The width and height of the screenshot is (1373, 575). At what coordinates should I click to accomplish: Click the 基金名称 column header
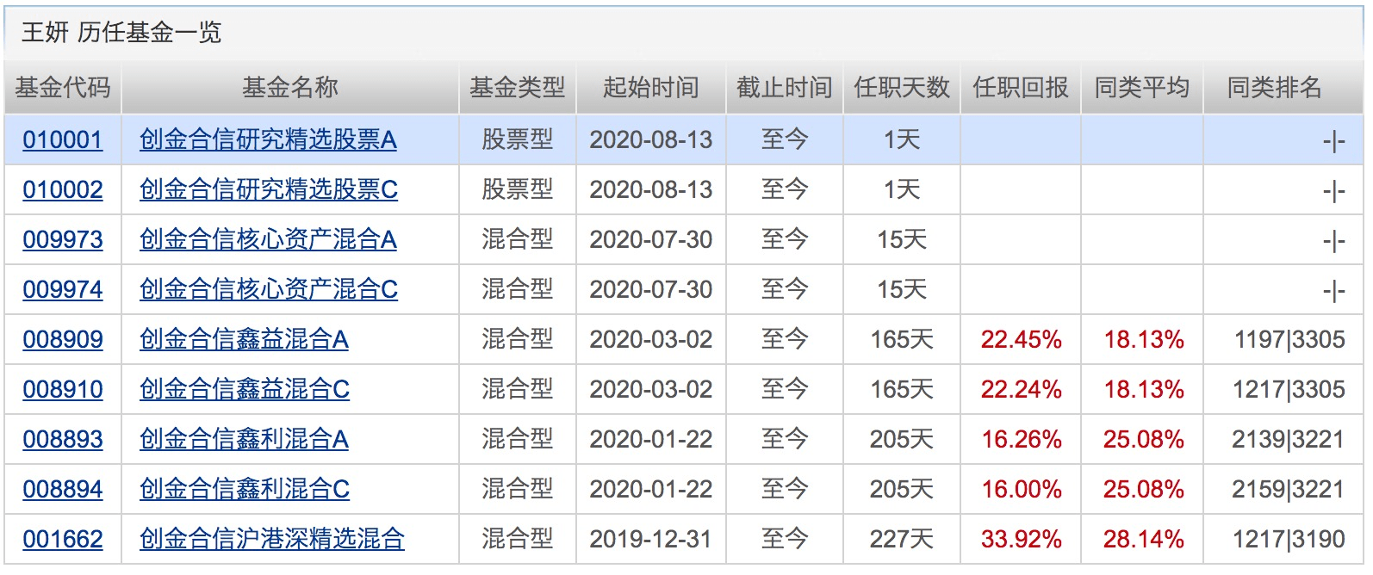290,88
